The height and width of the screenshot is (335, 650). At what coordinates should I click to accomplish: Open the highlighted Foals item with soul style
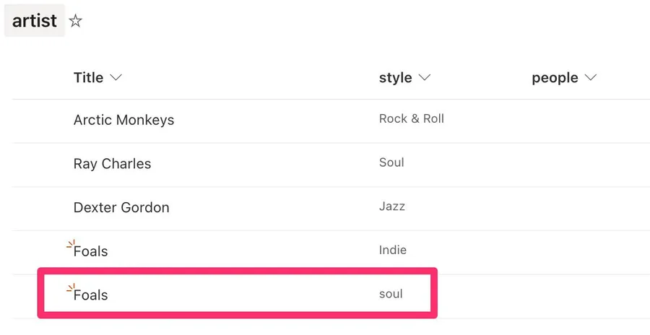coord(91,295)
